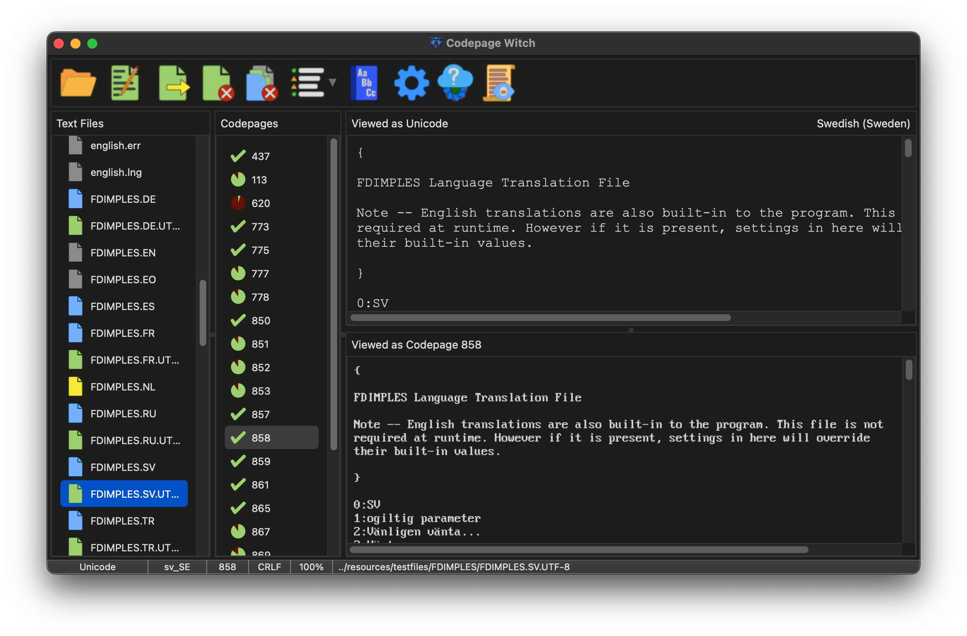Screen dimensions: 967x636
Task: Open the Aa Bb Cc font icon
Action: tap(364, 83)
